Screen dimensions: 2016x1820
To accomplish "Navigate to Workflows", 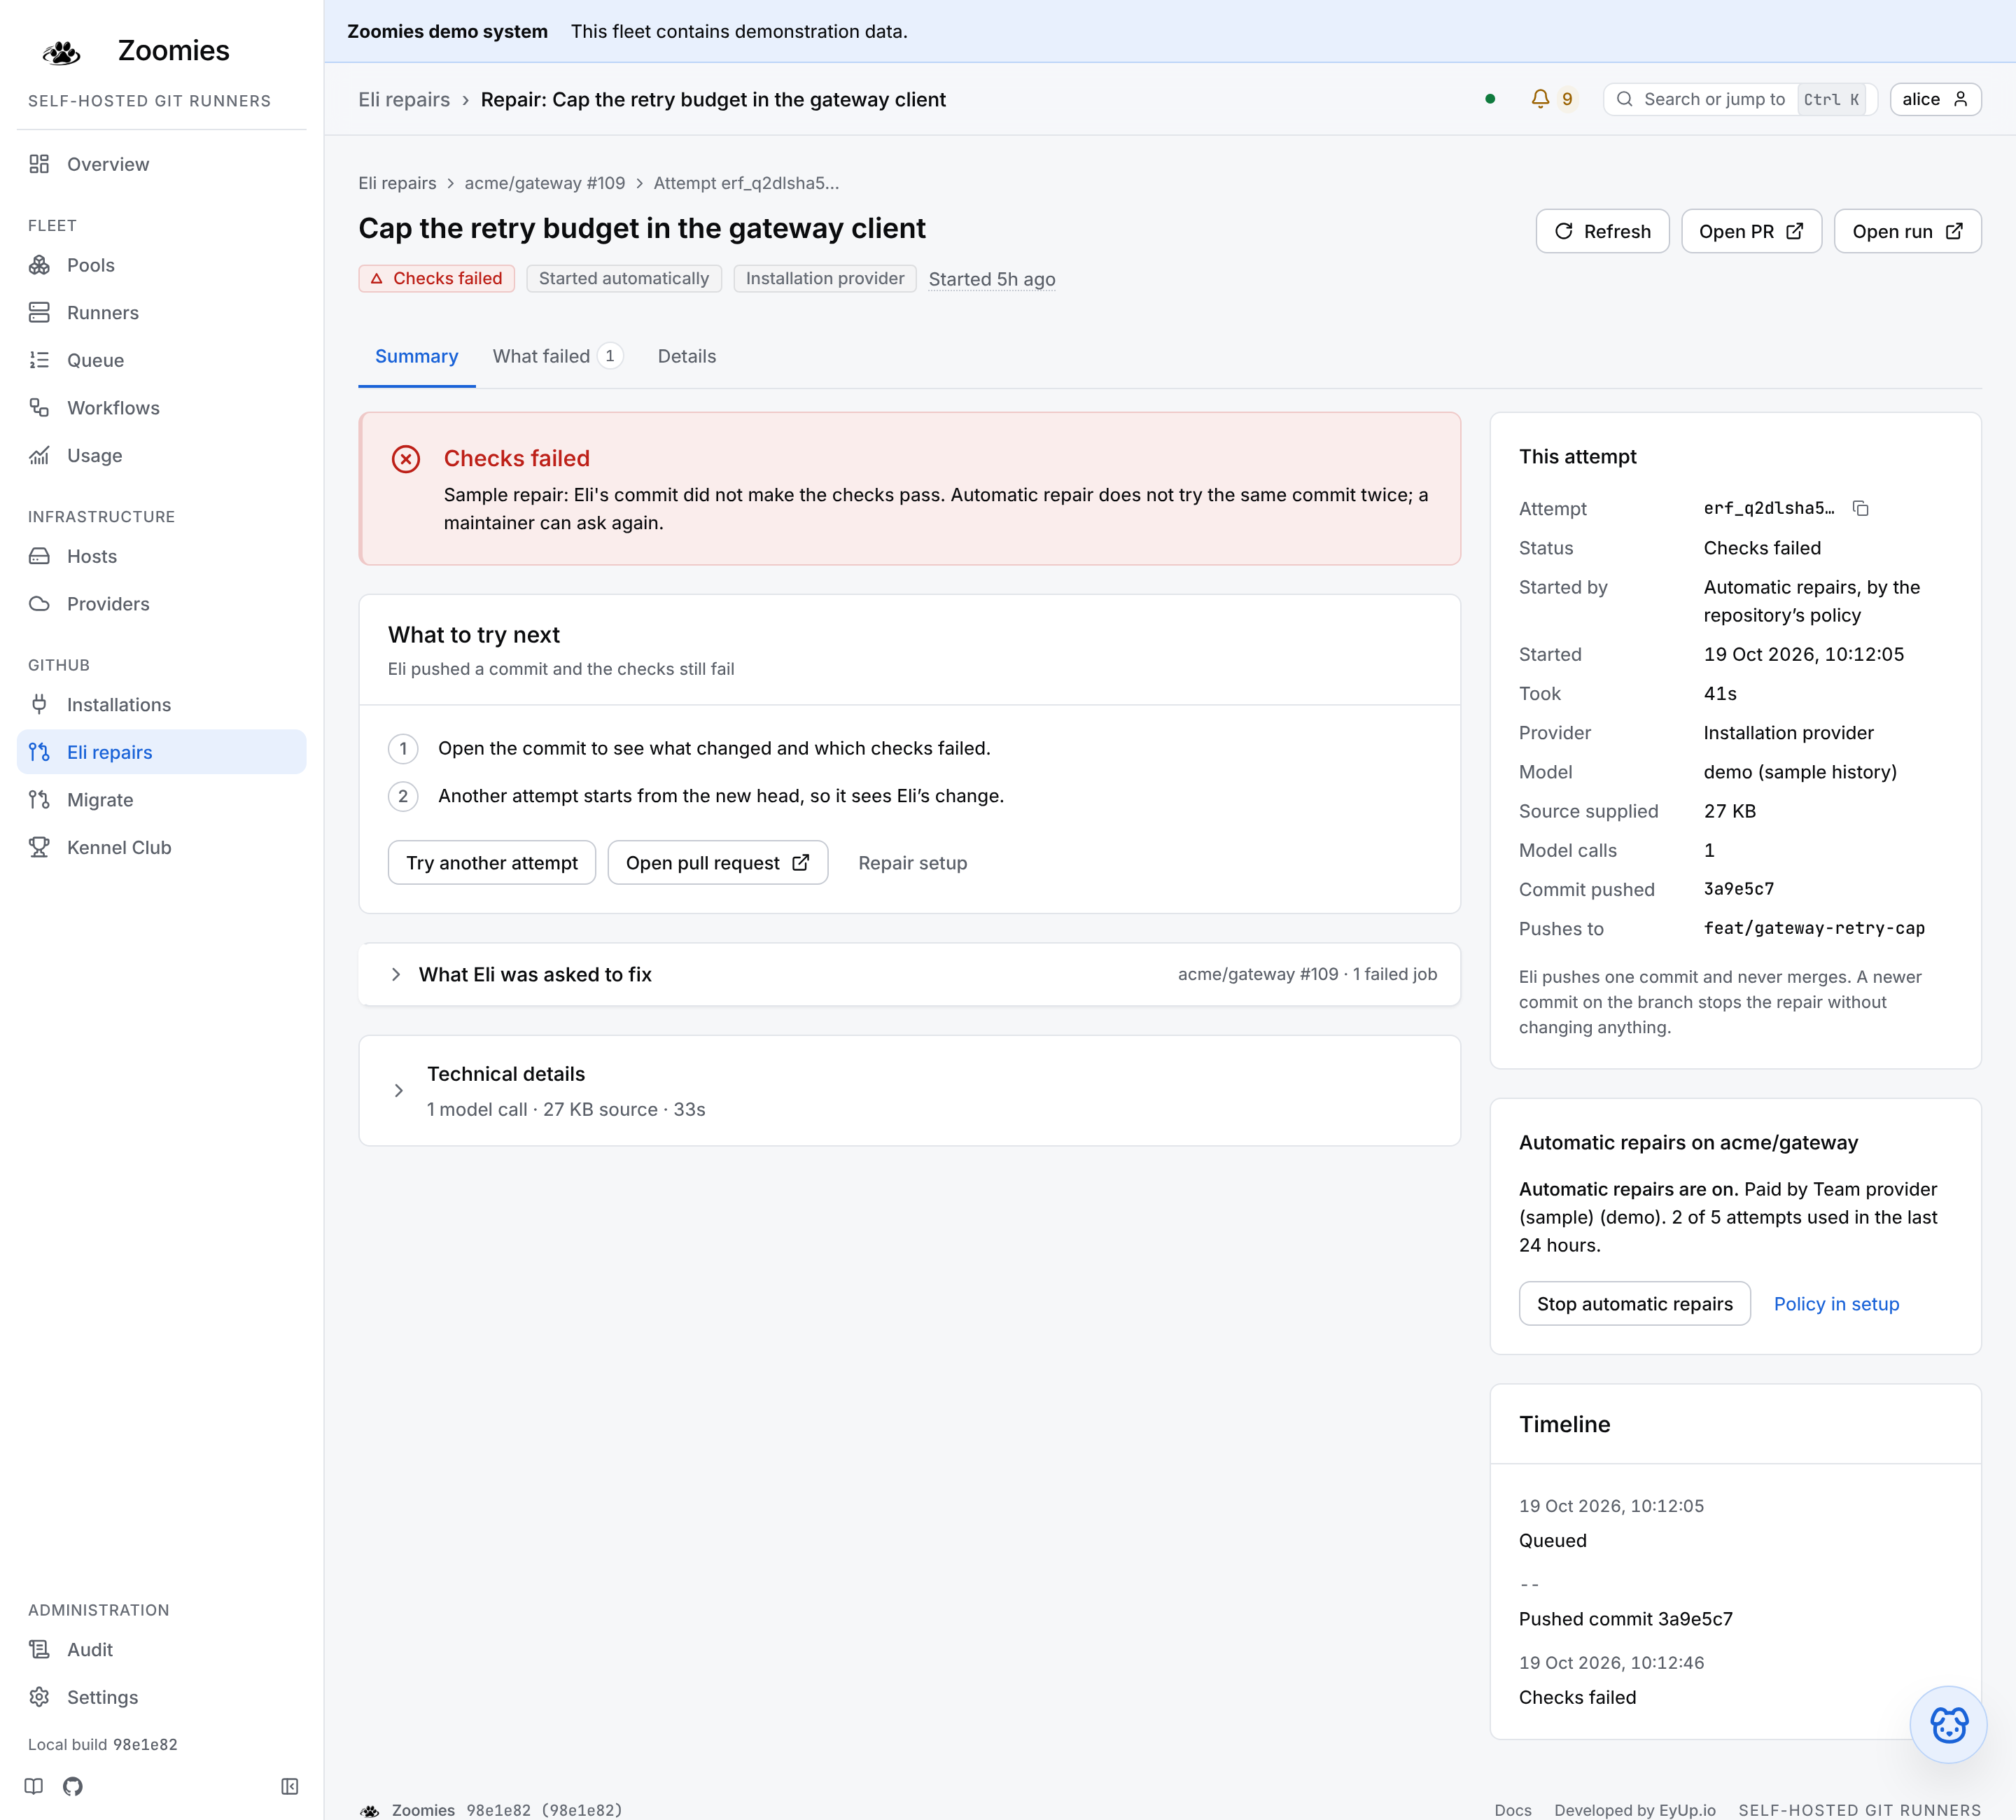I will [161, 408].
